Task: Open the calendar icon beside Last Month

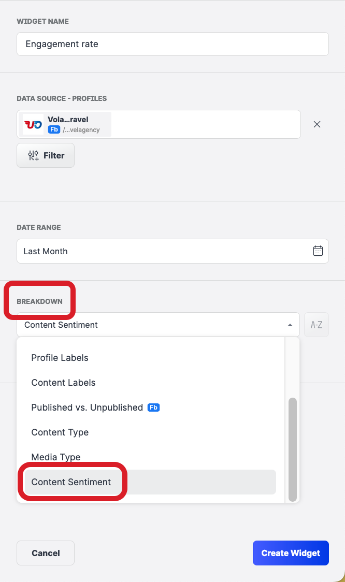Action: coord(318,251)
